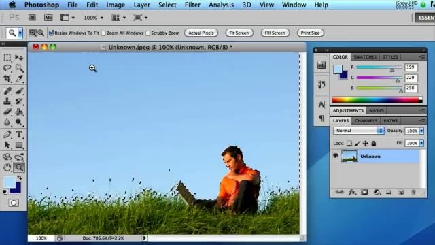The image size is (435, 245).
Task: Uncheck Resize Windows To Fit
Action: pos(52,33)
